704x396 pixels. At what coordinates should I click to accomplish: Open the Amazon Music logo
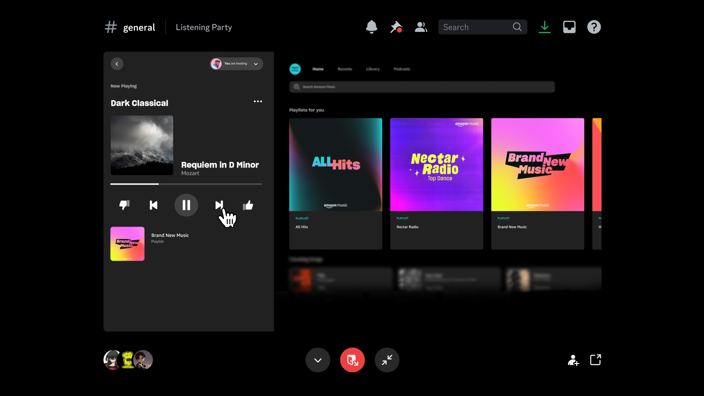point(295,69)
